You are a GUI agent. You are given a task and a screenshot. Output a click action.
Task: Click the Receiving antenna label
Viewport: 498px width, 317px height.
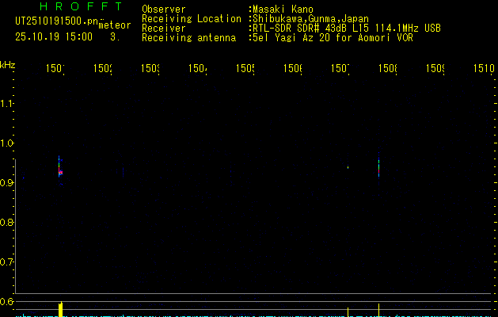pos(188,38)
